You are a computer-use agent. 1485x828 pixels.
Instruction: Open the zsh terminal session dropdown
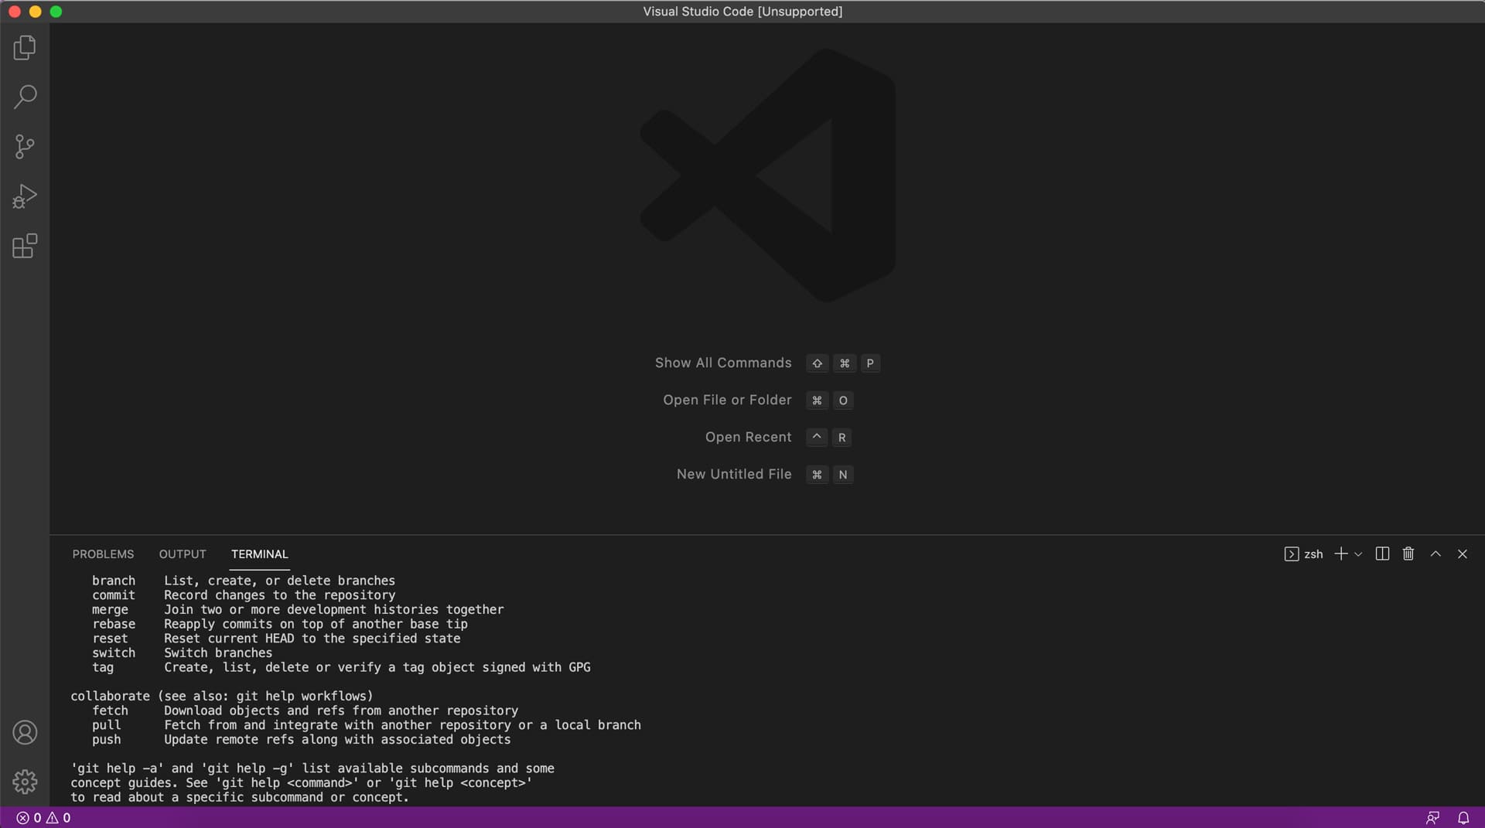(1303, 554)
